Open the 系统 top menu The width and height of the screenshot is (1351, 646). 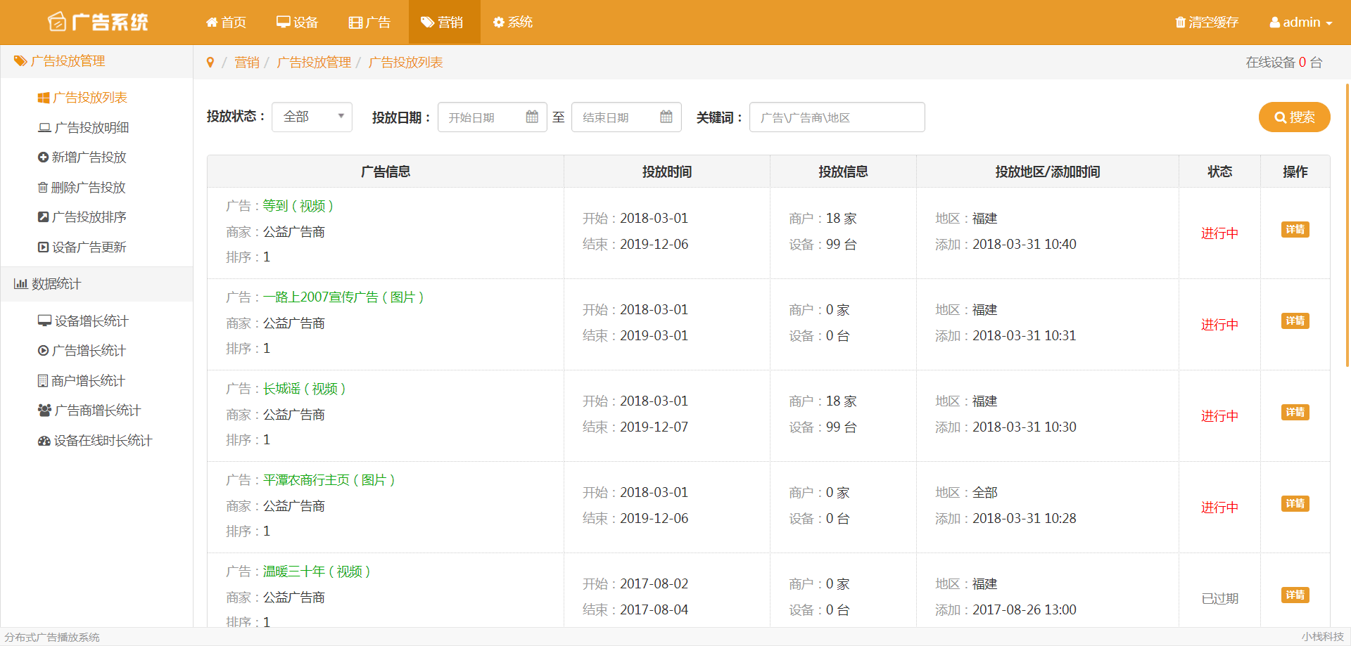click(x=512, y=22)
